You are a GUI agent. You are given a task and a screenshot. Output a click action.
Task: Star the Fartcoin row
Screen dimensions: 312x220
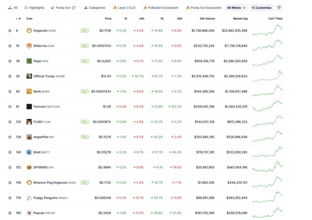tap(10, 107)
